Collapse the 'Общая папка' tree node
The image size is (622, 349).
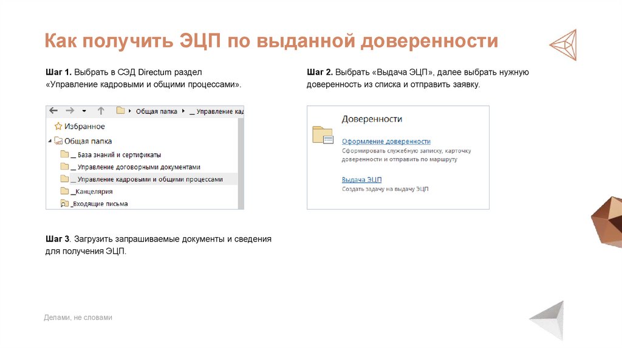click(x=50, y=141)
